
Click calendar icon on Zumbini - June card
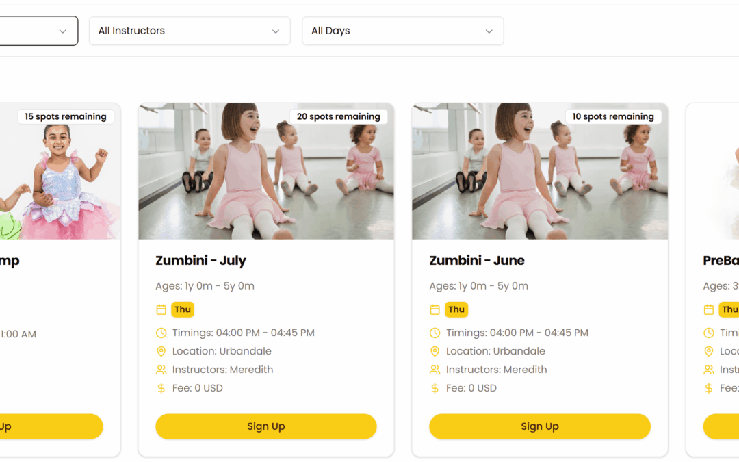pos(435,310)
